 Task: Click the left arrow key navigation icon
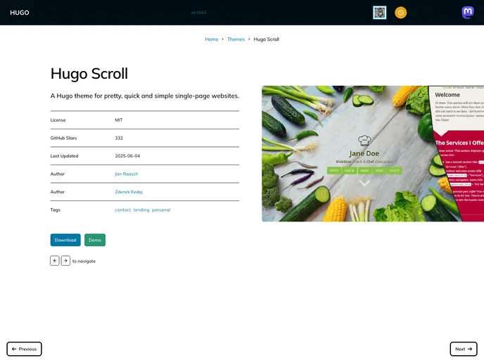pos(55,261)
